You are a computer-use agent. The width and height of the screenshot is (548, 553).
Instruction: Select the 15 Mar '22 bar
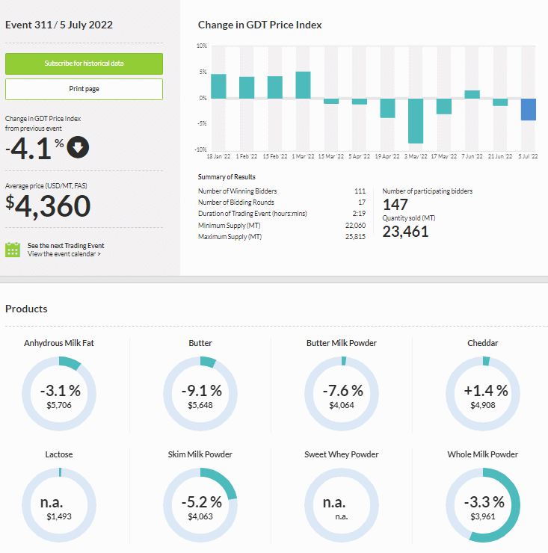331,101
